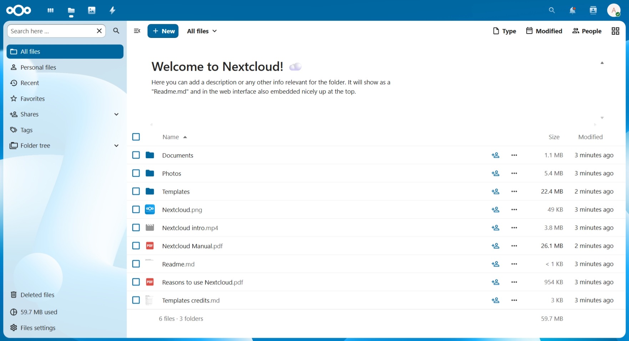629x341 pixels.
Task: Open the All files breadcrumb dropdown
Action: click(x=202, y=31)
